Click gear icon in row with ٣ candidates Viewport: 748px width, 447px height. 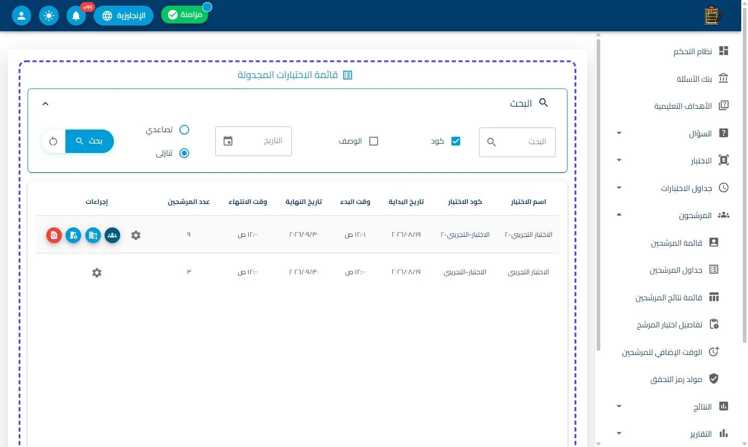tap(97, 273)
